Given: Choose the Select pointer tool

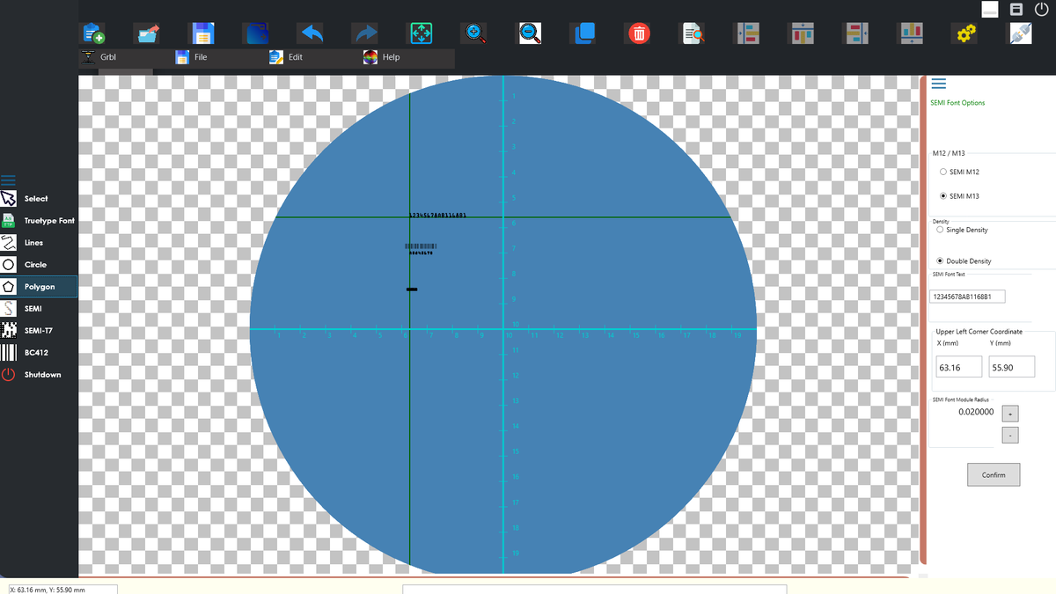Looking at the screenshot, I should [39, 199].
